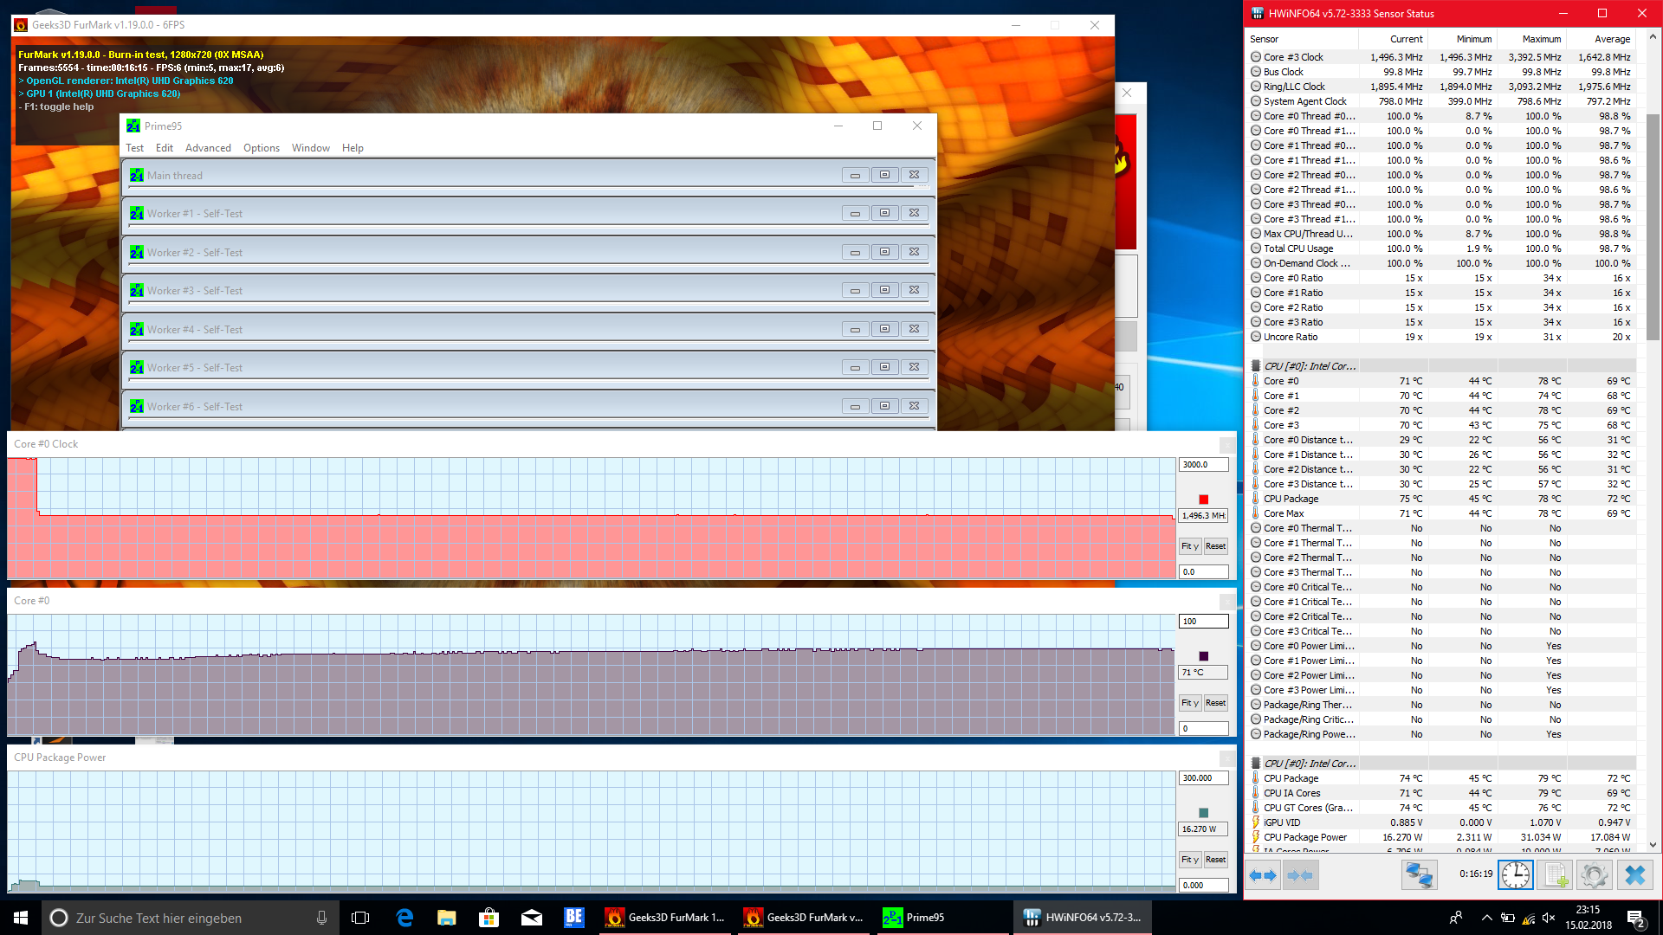Open HWiNFO sensor settings gear icon
1663x935 pixels.
pyautogui.click(x=1594, y=875)
